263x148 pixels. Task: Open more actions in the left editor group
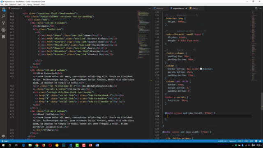tap(150, 8)
